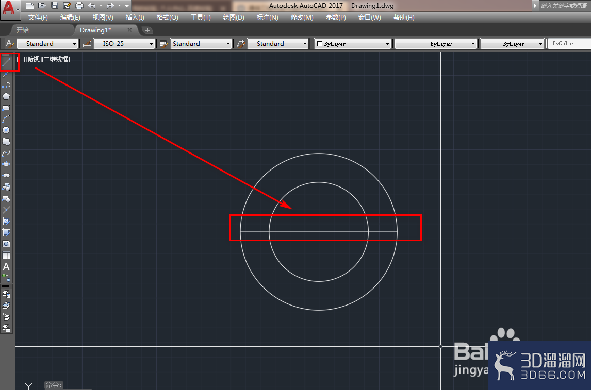Click the Open file icon

(42, 6)
